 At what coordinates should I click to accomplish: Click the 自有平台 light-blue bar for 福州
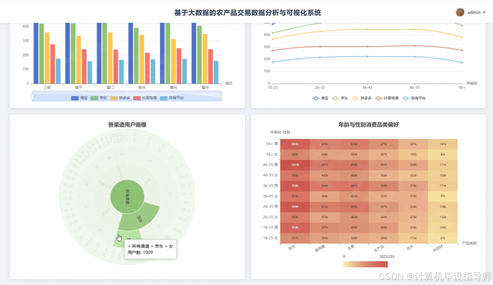tap(216, 72)
